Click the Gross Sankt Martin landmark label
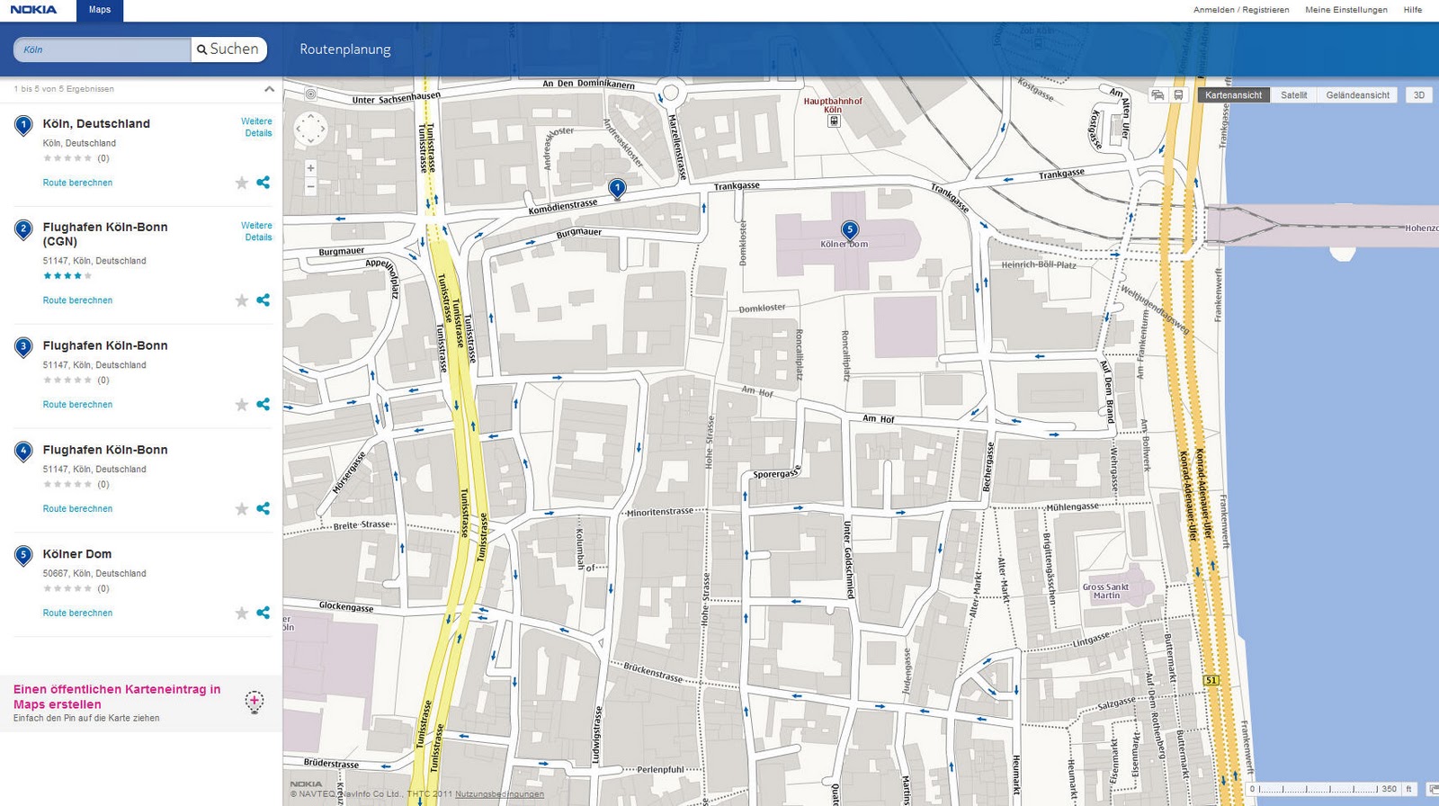The width and height of the screenshot is (1439, 806). click(1105, 591)
